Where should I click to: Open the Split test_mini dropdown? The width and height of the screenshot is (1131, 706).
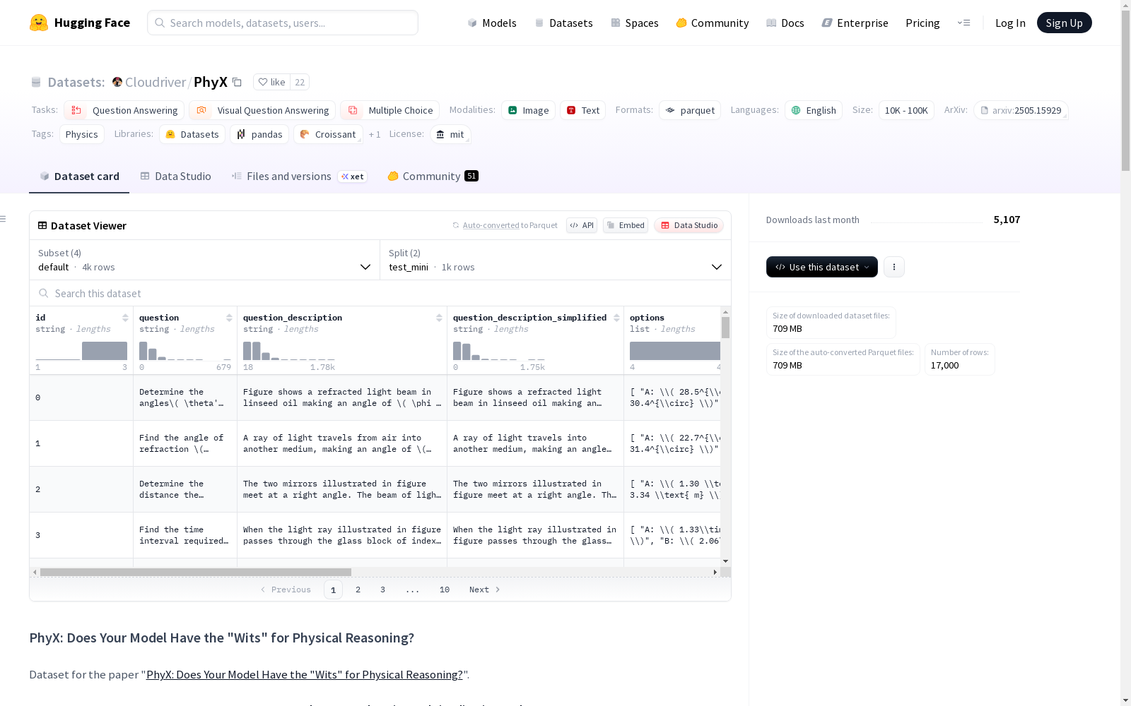point(556,260)
